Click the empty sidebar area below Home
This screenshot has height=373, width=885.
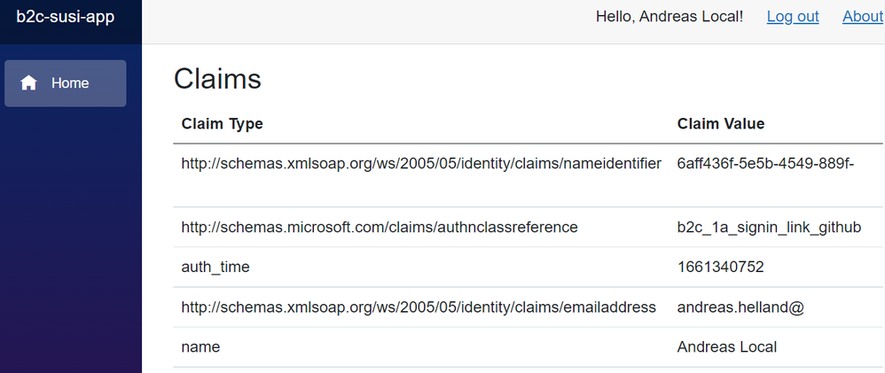tap(70, 248)
